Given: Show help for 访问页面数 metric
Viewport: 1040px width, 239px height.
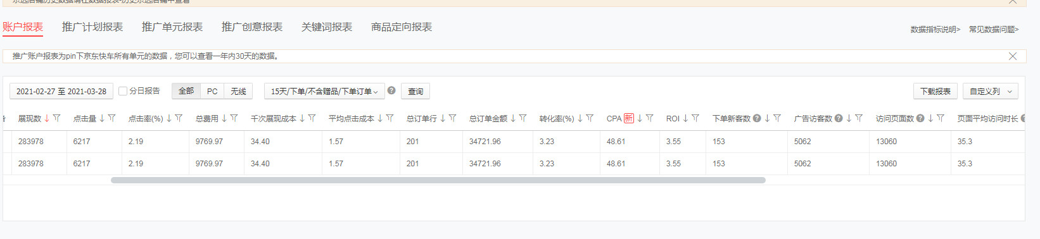Looking at the screenshot, I should (920, 118).
